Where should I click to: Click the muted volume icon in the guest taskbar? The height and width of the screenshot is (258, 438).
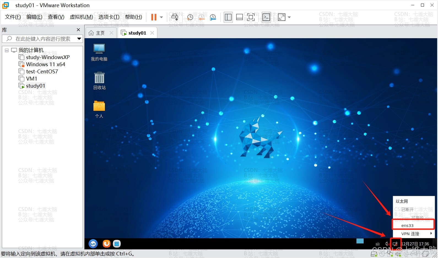pos(387,244)
